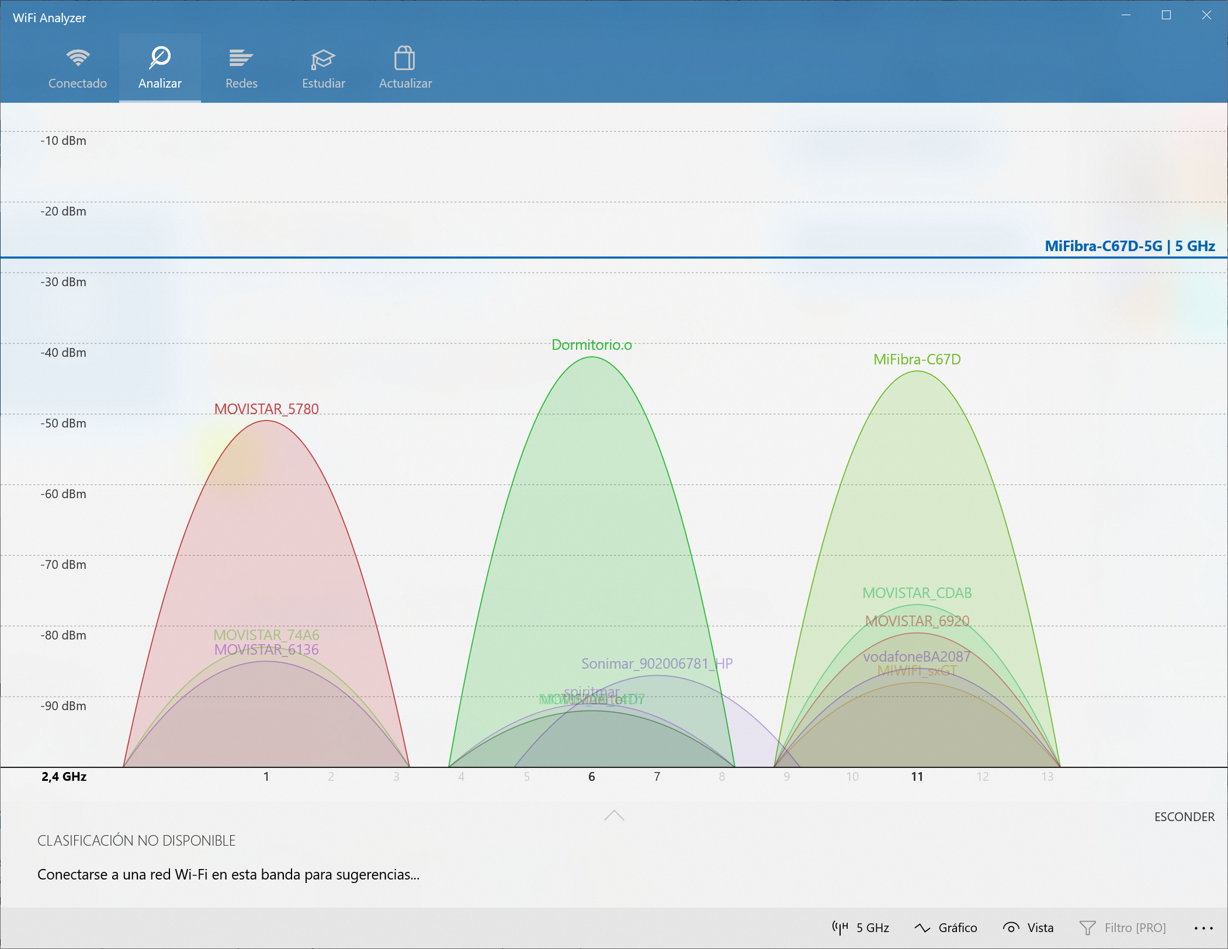Click the ESCONDER button
1228x949 pixels.
[x=1184, y=816]
